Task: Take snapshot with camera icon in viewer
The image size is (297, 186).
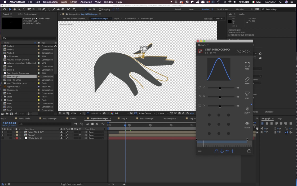Action: [104, 113]
